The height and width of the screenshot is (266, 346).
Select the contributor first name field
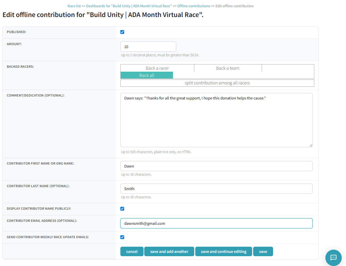[216, 166]
